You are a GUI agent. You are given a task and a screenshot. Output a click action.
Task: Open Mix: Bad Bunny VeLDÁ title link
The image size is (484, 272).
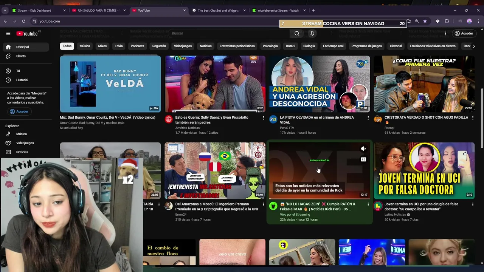(107, 117)
